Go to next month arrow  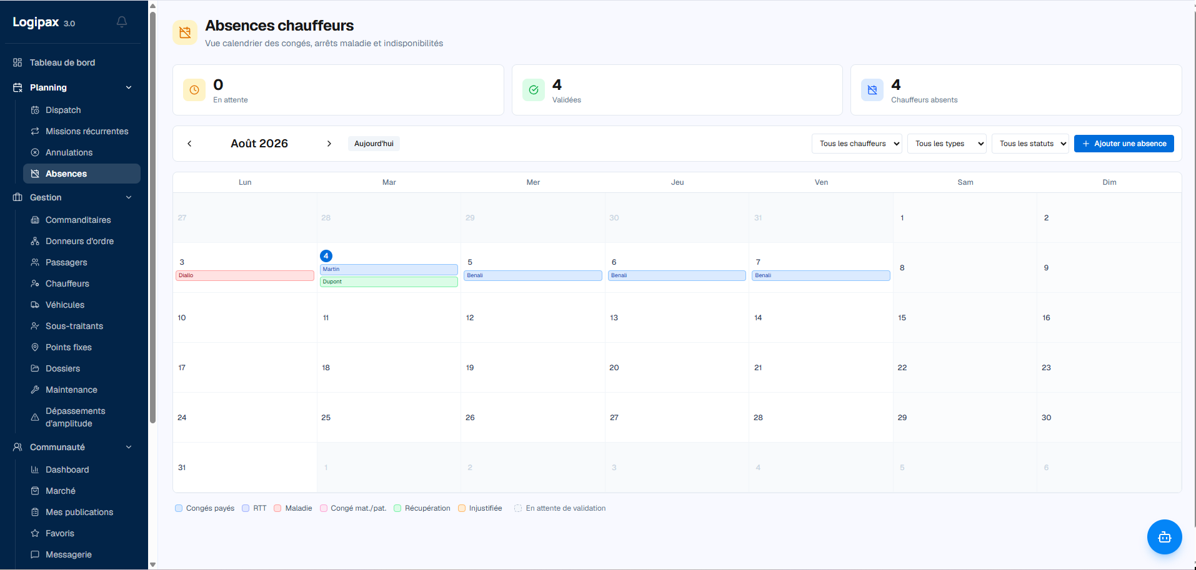pyautogui.click(x=329, y=144)
